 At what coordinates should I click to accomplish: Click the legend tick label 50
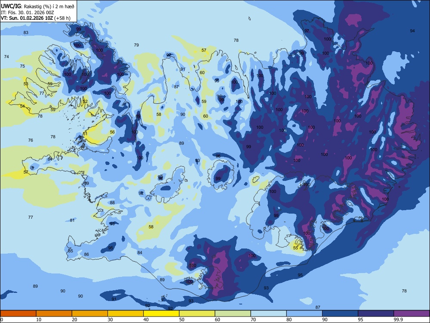(182, 320)
